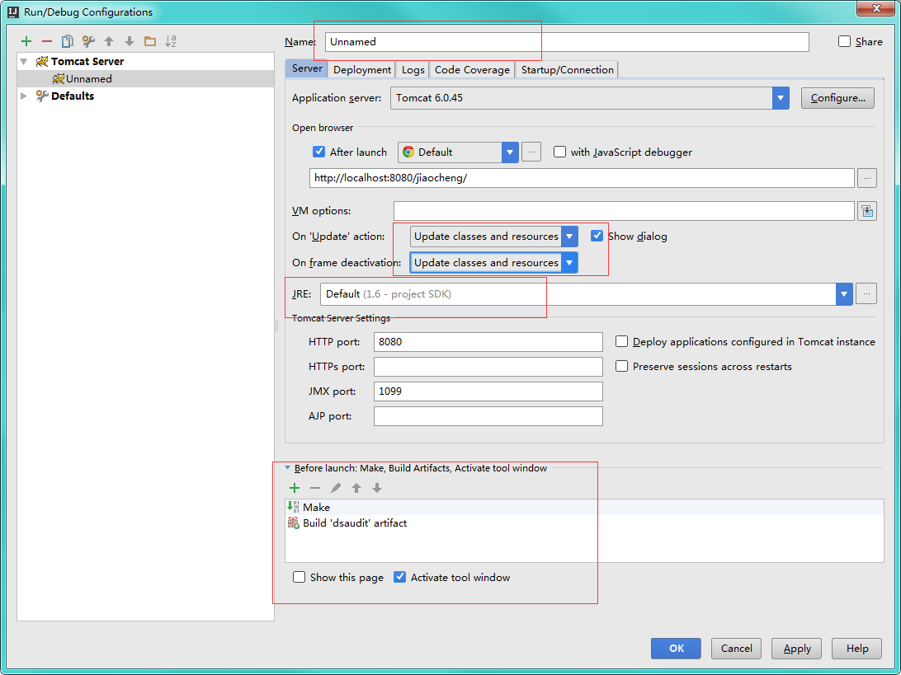Open the Startup/Connection tab
The width and height of the screenshot is (901, 675).
tap(567, 69)
